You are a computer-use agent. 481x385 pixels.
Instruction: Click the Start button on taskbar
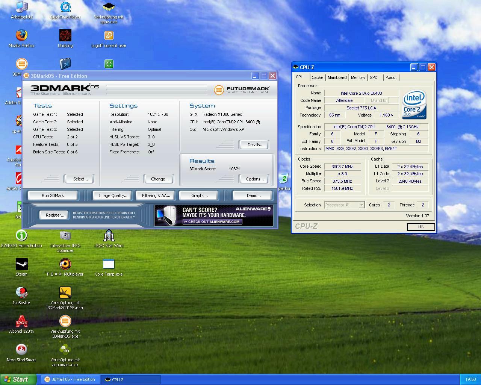[18, 379]
